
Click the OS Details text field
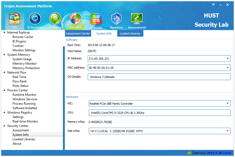(x=159, y=77)
